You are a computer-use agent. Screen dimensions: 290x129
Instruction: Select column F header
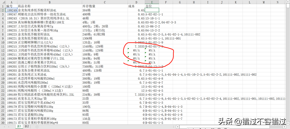tap(166, 2)
